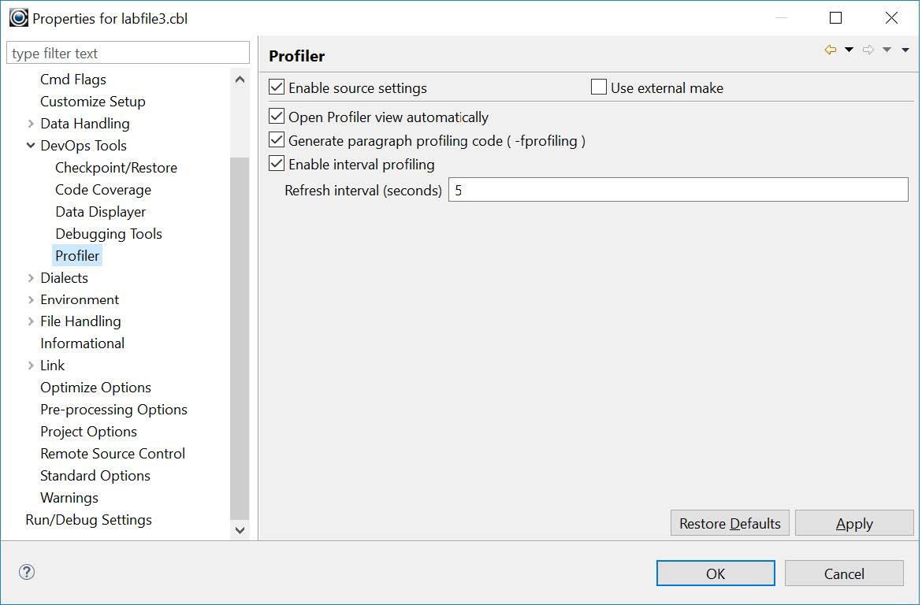Select Code Coverage in the sidebar
Screen dimensions: 922x605
pos(102,189)
